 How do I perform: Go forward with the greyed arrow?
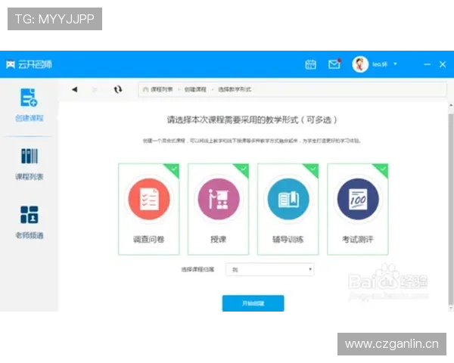(95, 89)
